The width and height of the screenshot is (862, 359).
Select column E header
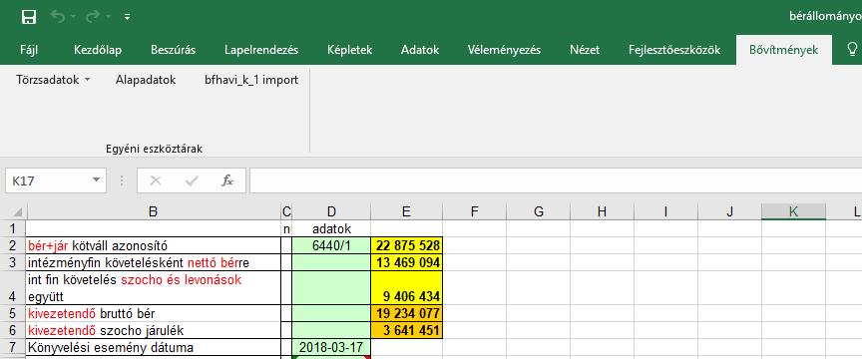[407, 211]
